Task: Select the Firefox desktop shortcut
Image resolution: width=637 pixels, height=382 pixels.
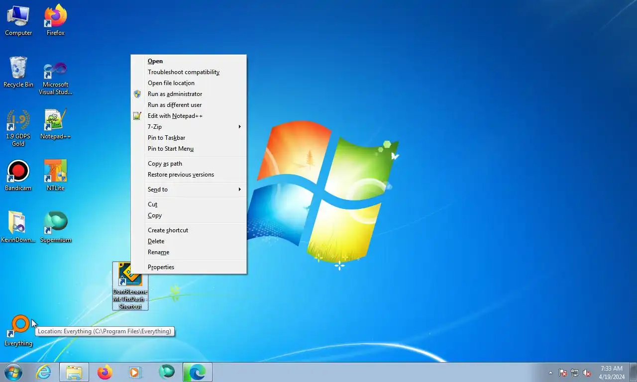Action: pos(56,20)
